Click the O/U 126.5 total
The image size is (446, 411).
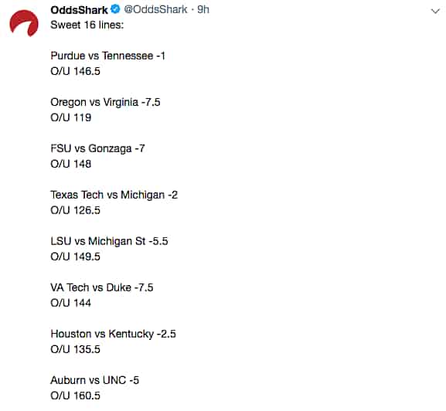click(x=76, y=210)
